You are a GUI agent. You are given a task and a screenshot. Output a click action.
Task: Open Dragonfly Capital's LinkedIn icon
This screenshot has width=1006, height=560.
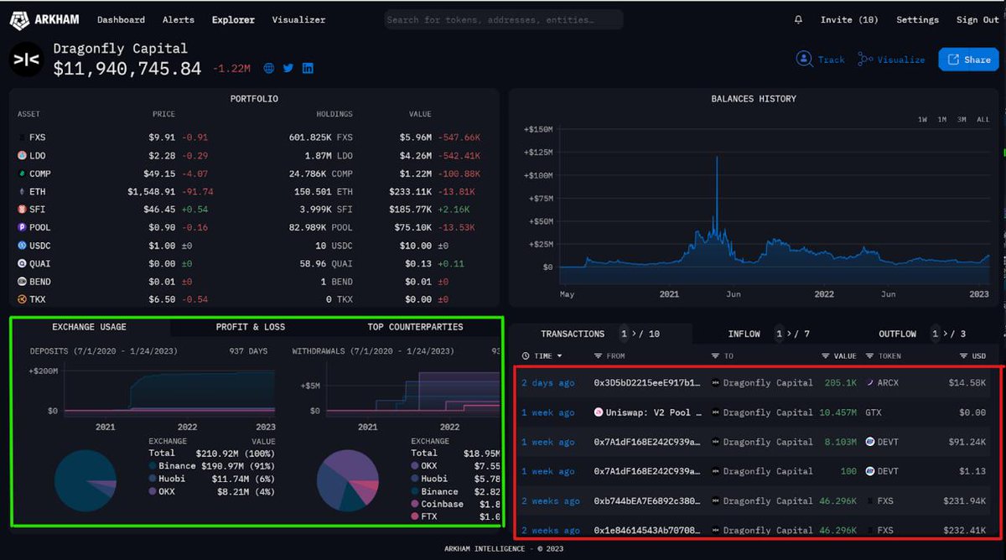coord(308,68)
